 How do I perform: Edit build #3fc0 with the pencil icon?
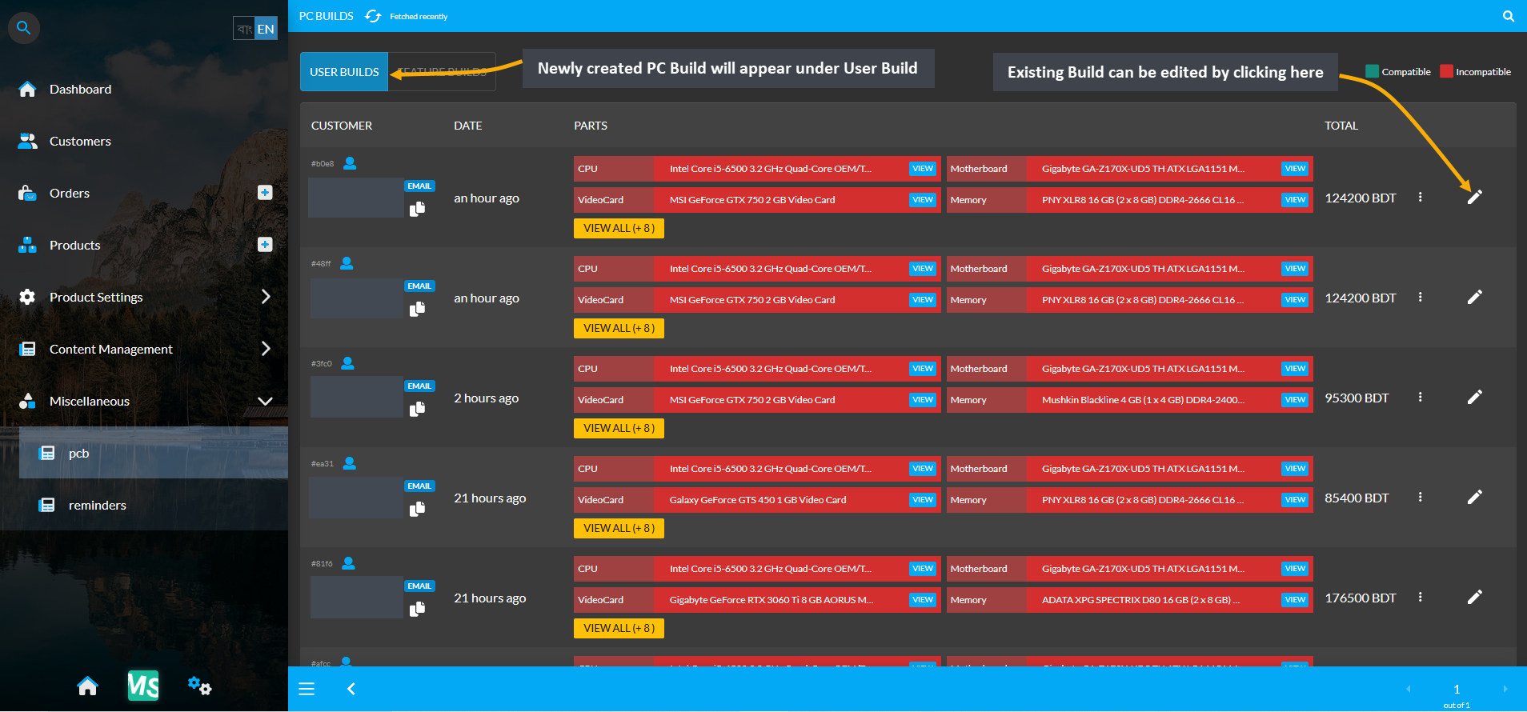tap(1475, 397)
